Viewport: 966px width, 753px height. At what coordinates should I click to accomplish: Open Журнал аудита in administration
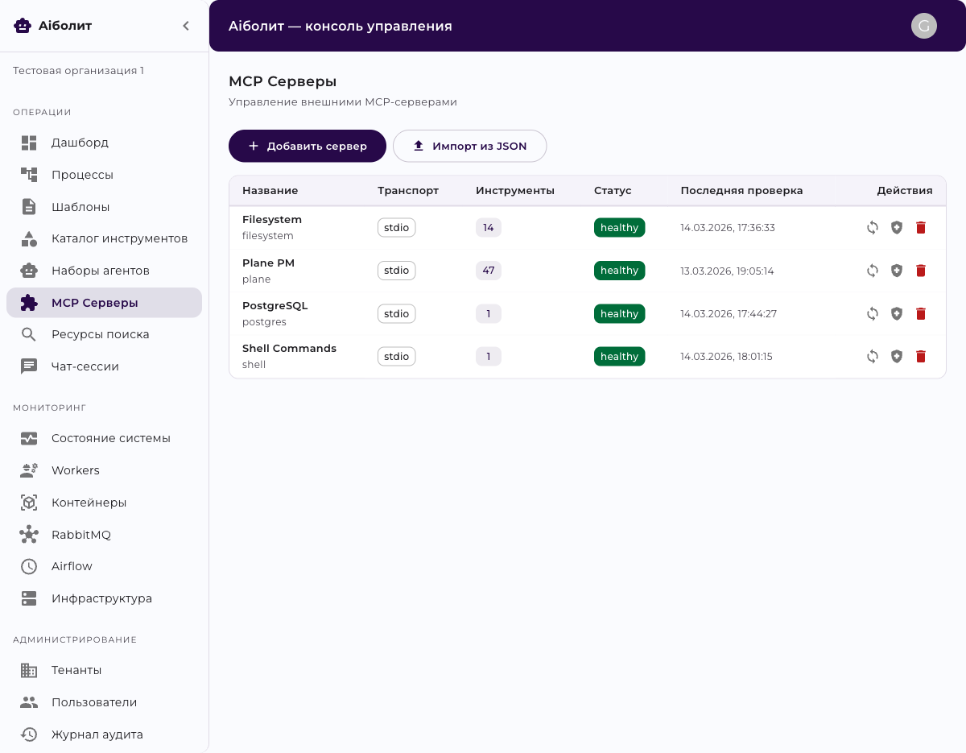[x=97, y=734]
